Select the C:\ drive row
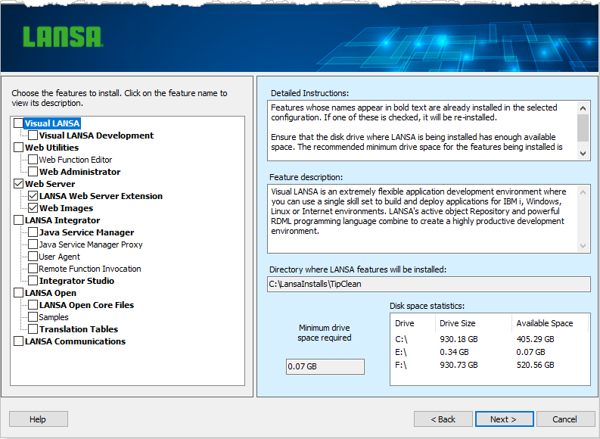This screenshot has width=600, height=439. [x=490, y=339]
